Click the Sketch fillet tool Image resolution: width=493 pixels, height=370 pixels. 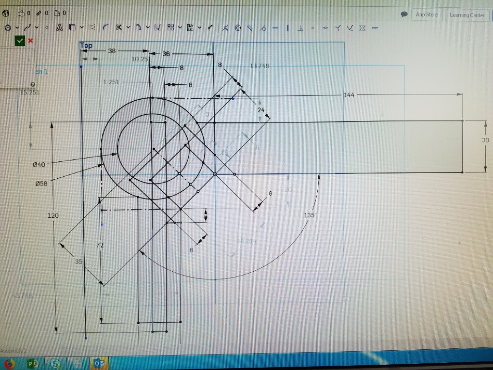click(x=105, y=28)
